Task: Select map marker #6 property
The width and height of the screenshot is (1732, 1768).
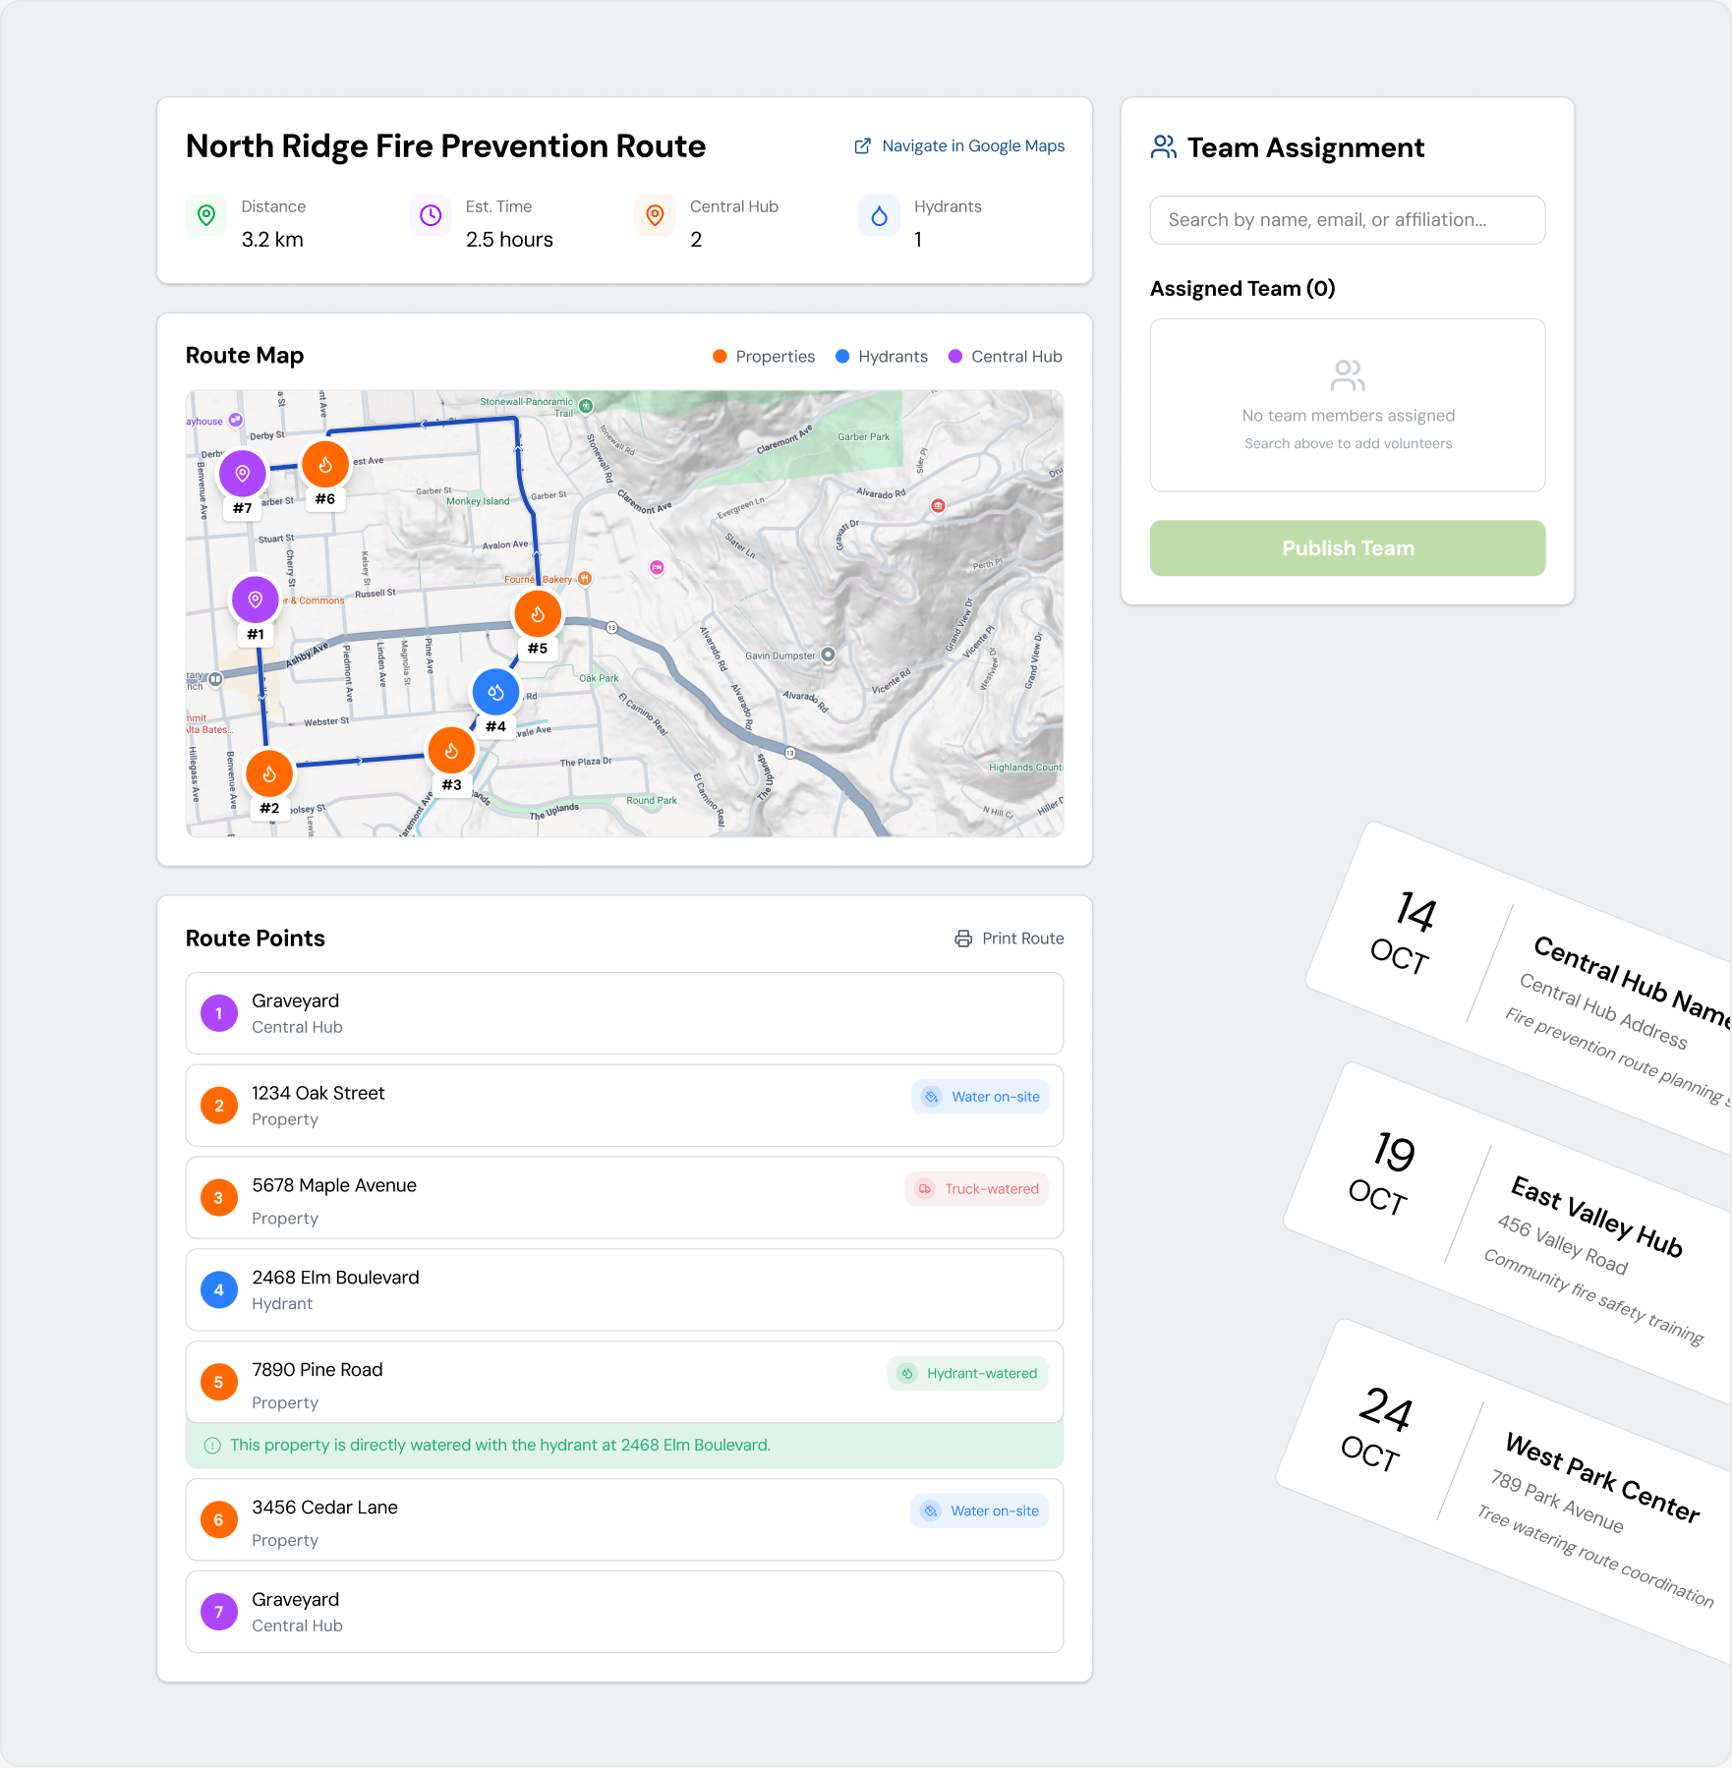Action: tap(325, 465)
